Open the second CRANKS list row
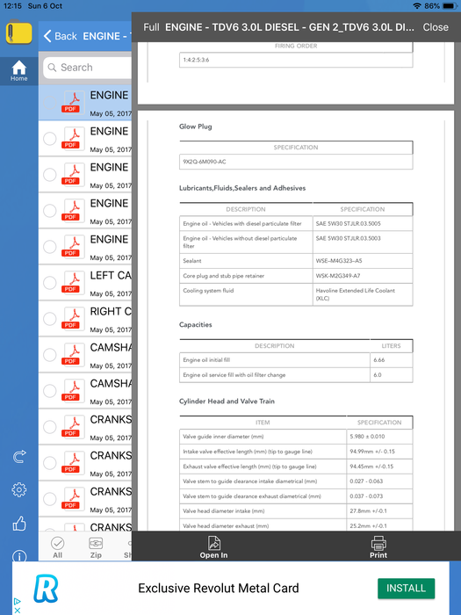Screen dimensions: 461x615 point(85,463)
